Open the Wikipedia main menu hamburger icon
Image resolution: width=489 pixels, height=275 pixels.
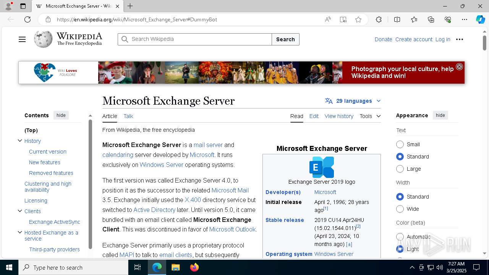coord(22,39)
